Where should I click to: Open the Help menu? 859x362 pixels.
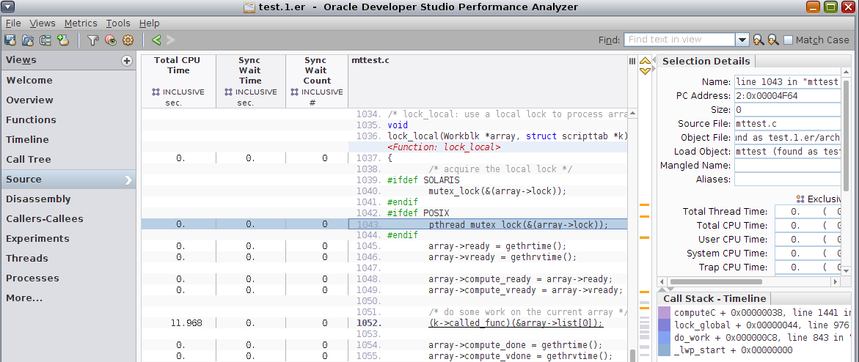tap(149, 23)
